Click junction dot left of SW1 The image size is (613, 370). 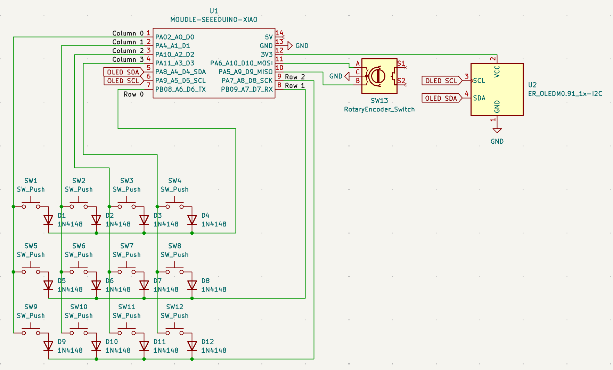[14, 207]
